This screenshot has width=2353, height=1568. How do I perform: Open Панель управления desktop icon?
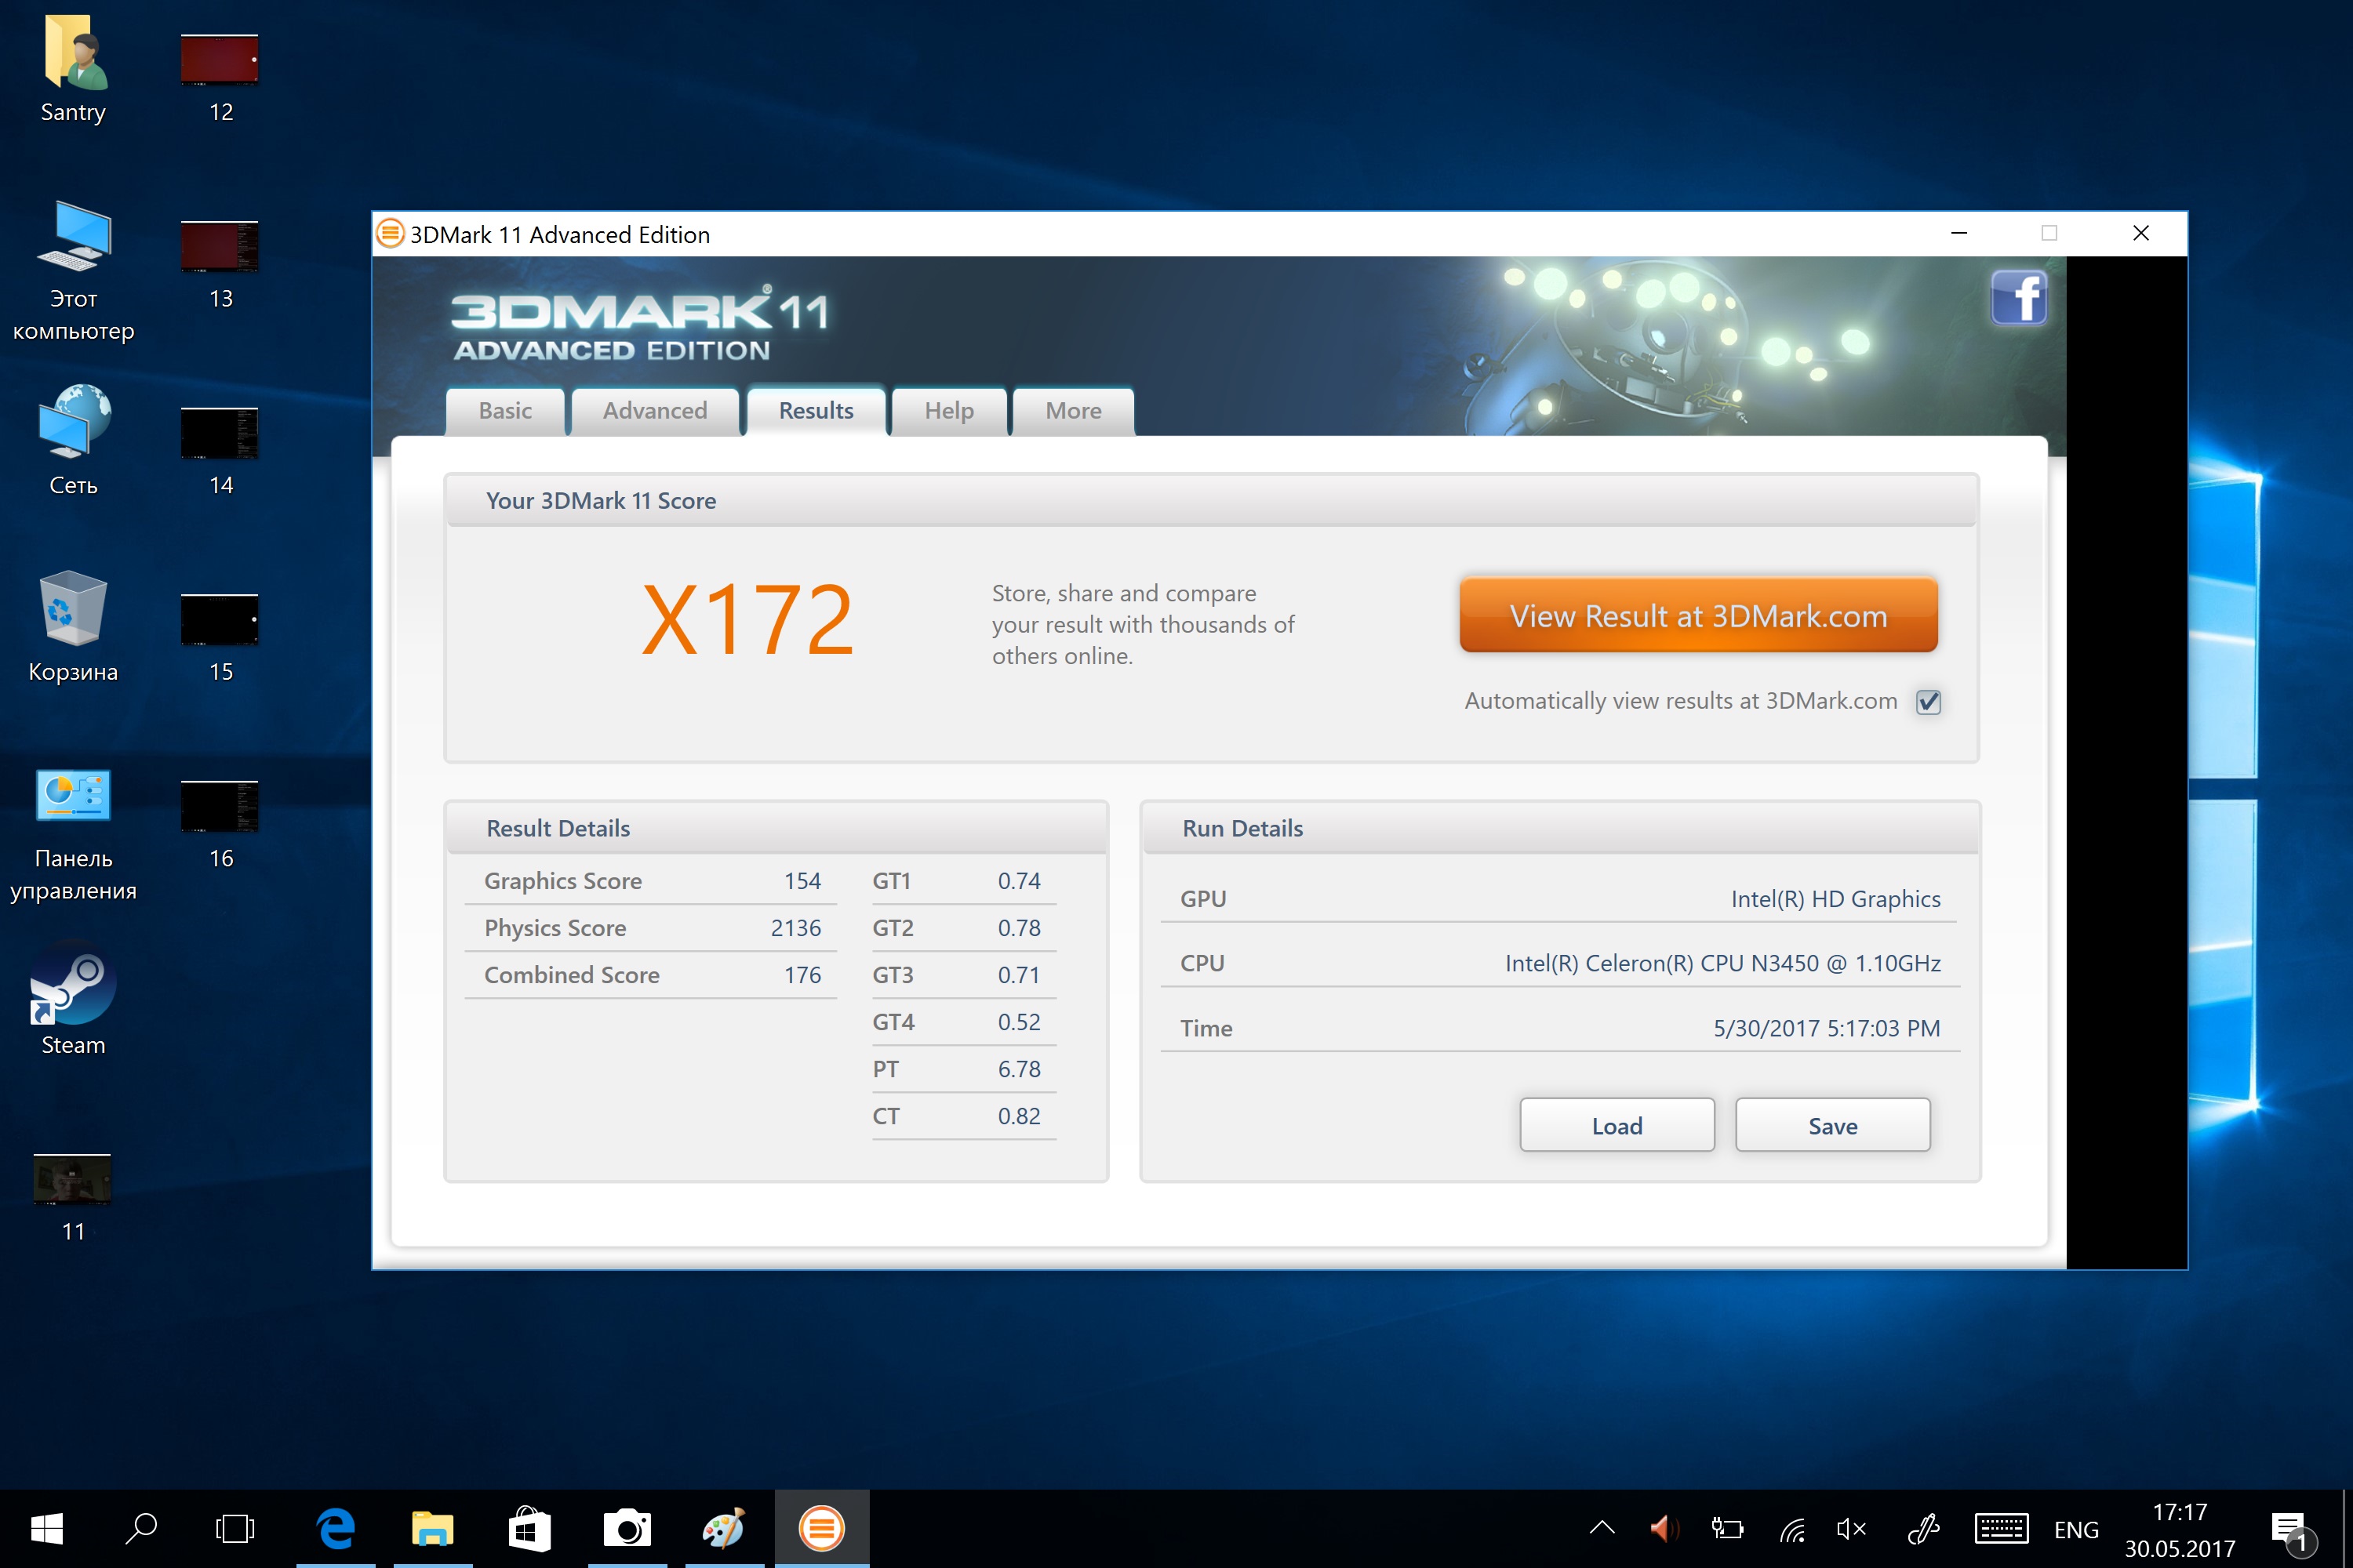(x=73, y=835)
